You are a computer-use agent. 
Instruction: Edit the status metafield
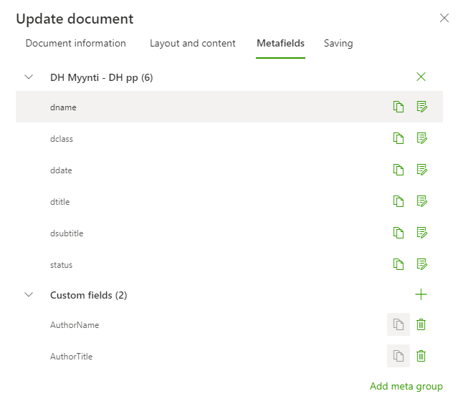pos(421,264)
